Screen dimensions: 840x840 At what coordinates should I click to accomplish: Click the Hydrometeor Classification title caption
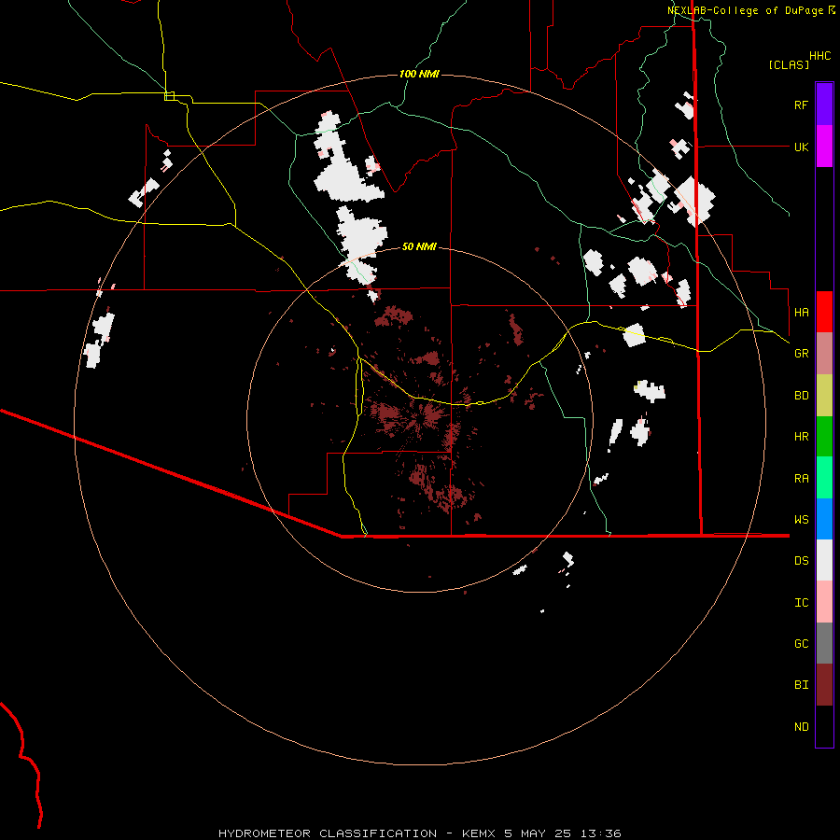click(419, 833)
